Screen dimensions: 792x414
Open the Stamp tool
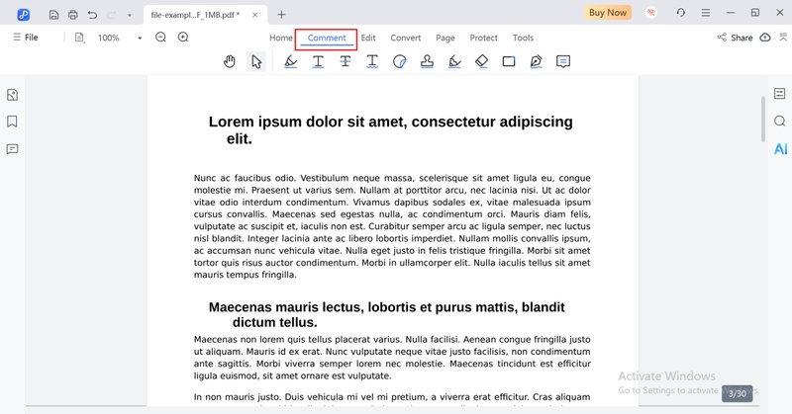pos(427,61)
